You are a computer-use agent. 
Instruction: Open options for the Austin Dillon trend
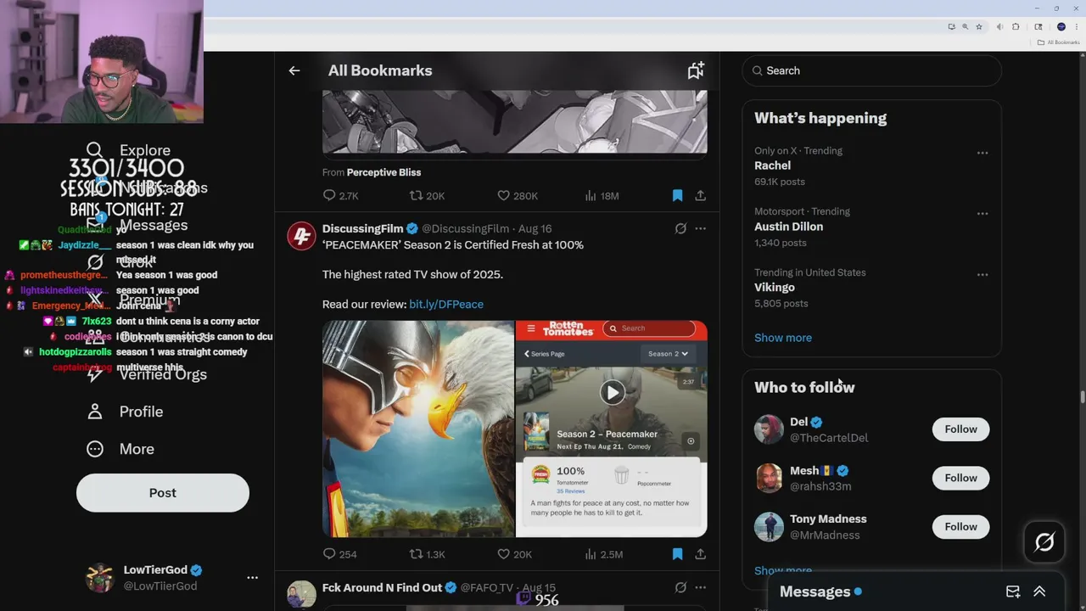click(x=982, y=214)
